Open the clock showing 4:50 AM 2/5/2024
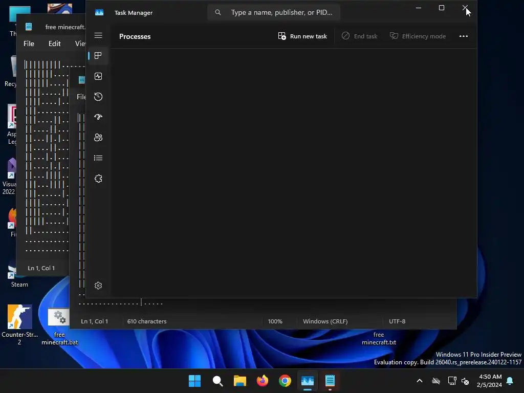The height and width of the screenshot is (393, 524). [490, 381]
